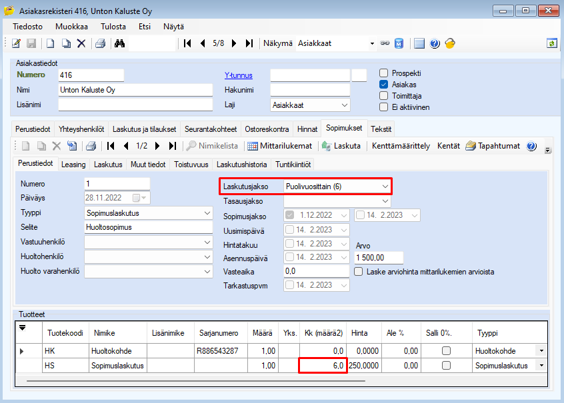Uncheck the Asiakas checkbox

pos(384,85)
